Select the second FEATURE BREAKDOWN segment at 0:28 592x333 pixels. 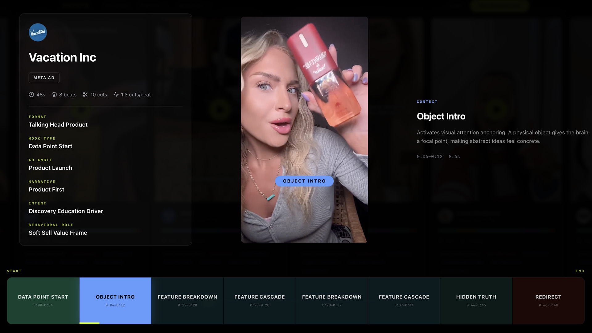[x=331, y=297]
